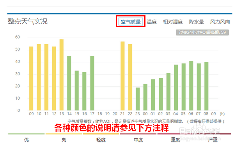Click the 18 hour axis label
This screenshot has height=147, width=234.
tap(100, 114)
